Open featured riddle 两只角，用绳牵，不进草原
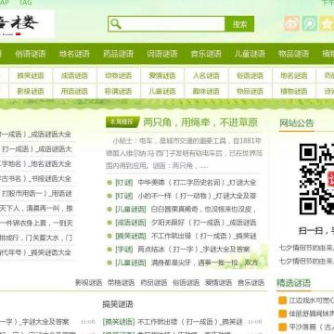The image size is (334, 334). 200,122
